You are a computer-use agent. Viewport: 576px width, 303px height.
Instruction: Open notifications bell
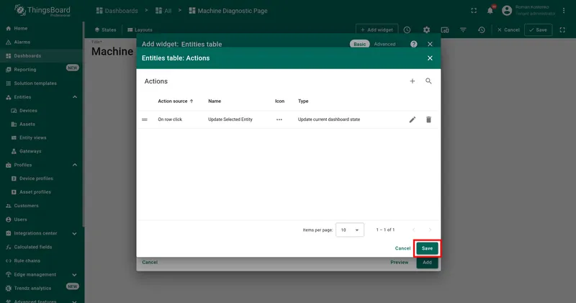[490, 11]
